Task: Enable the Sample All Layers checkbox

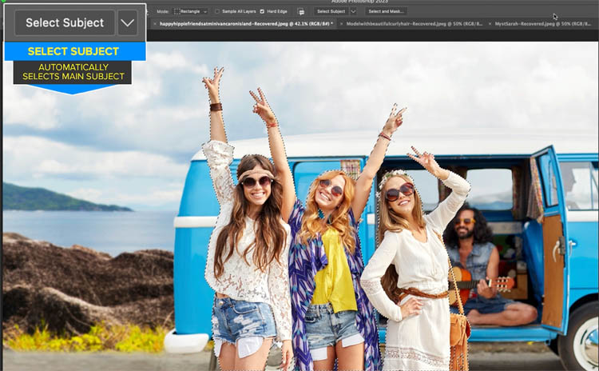Action: 217,11
